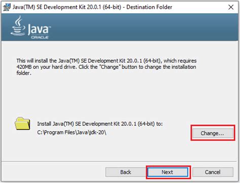
Task: Click the ORACLE text under the Java logo
Action: [40, 37]
